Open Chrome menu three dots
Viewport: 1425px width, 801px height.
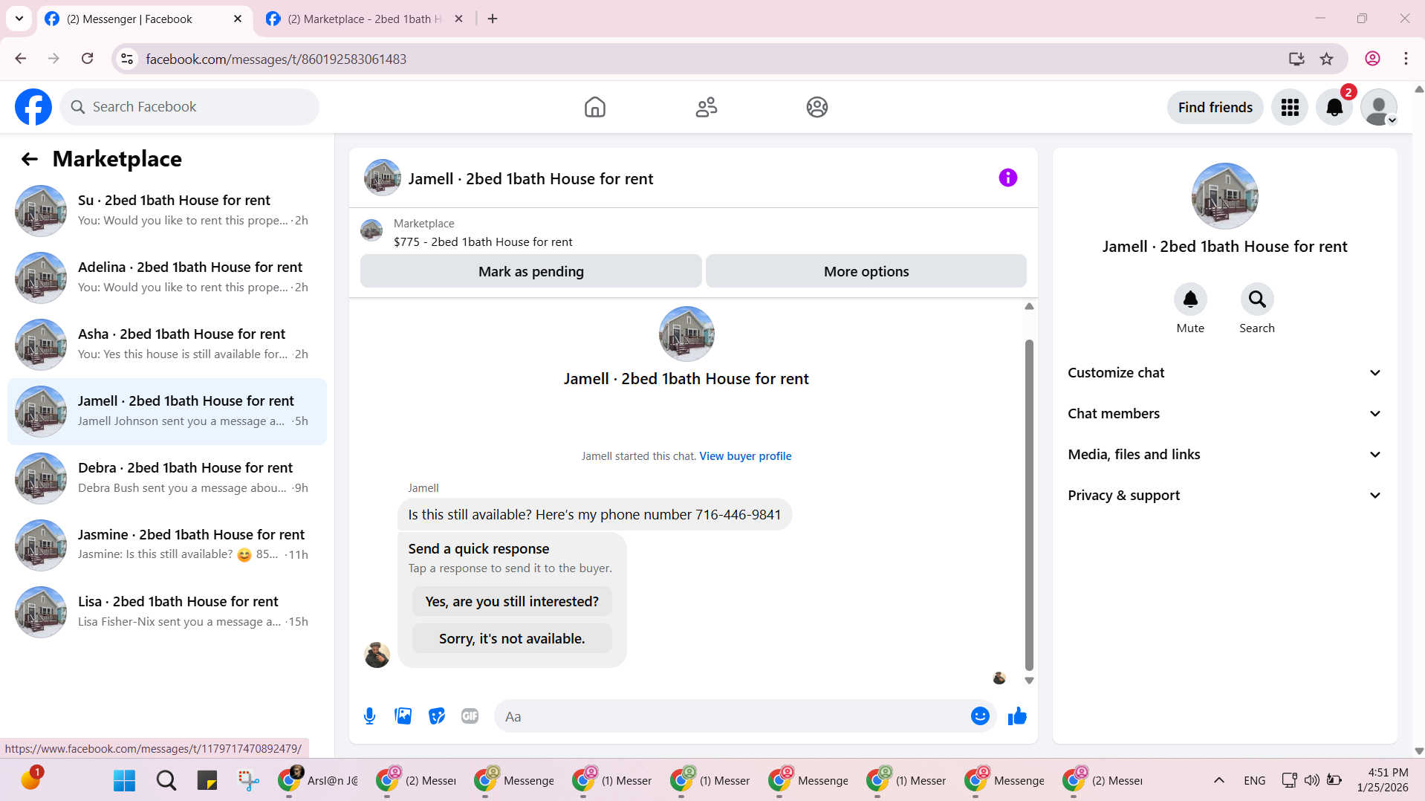point(1406,59)
